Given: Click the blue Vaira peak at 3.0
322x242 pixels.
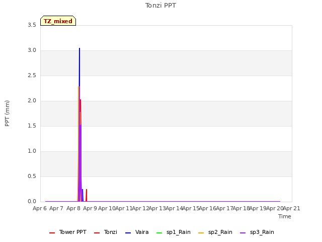Looking at the screenshot, I should coord(79,48).
